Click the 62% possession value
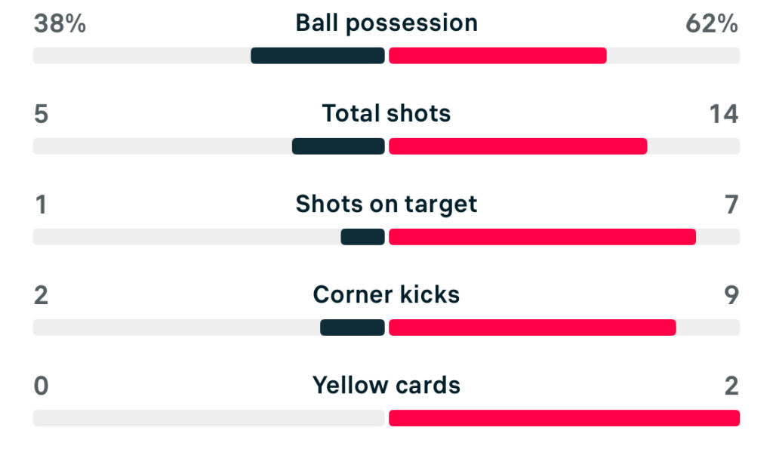Screen dimensions: 773x449 point(711,24)
